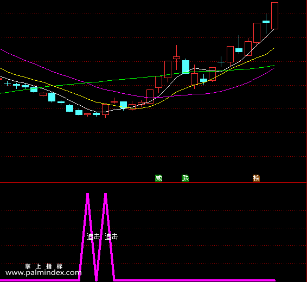Select the first 追击 label on indicator
Screen dimensions: 307x282
coord(93,236)
